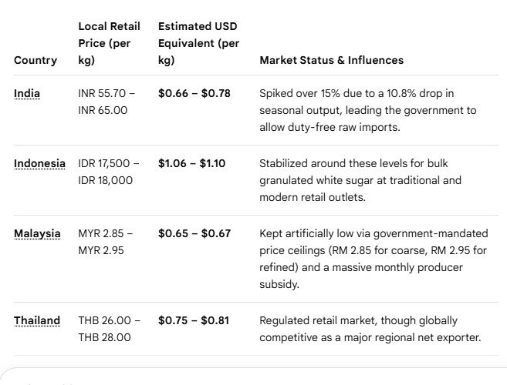Viewport: 507px width, 385px height.
Task: Click the MYR 2.85 – MYR 2.95 price cell
Action: (106, 242)
